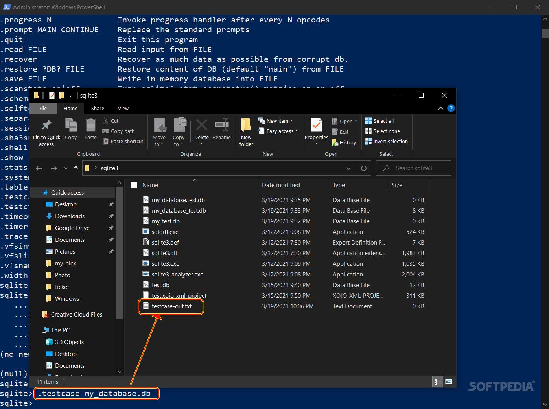Click the History icon

click(335, 142)
